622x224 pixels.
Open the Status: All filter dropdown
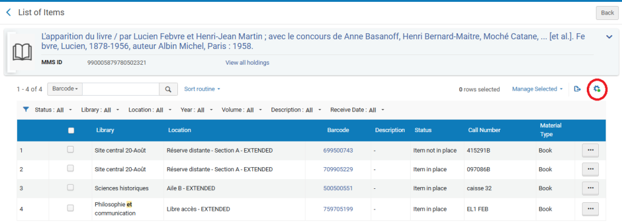point(53,110)
